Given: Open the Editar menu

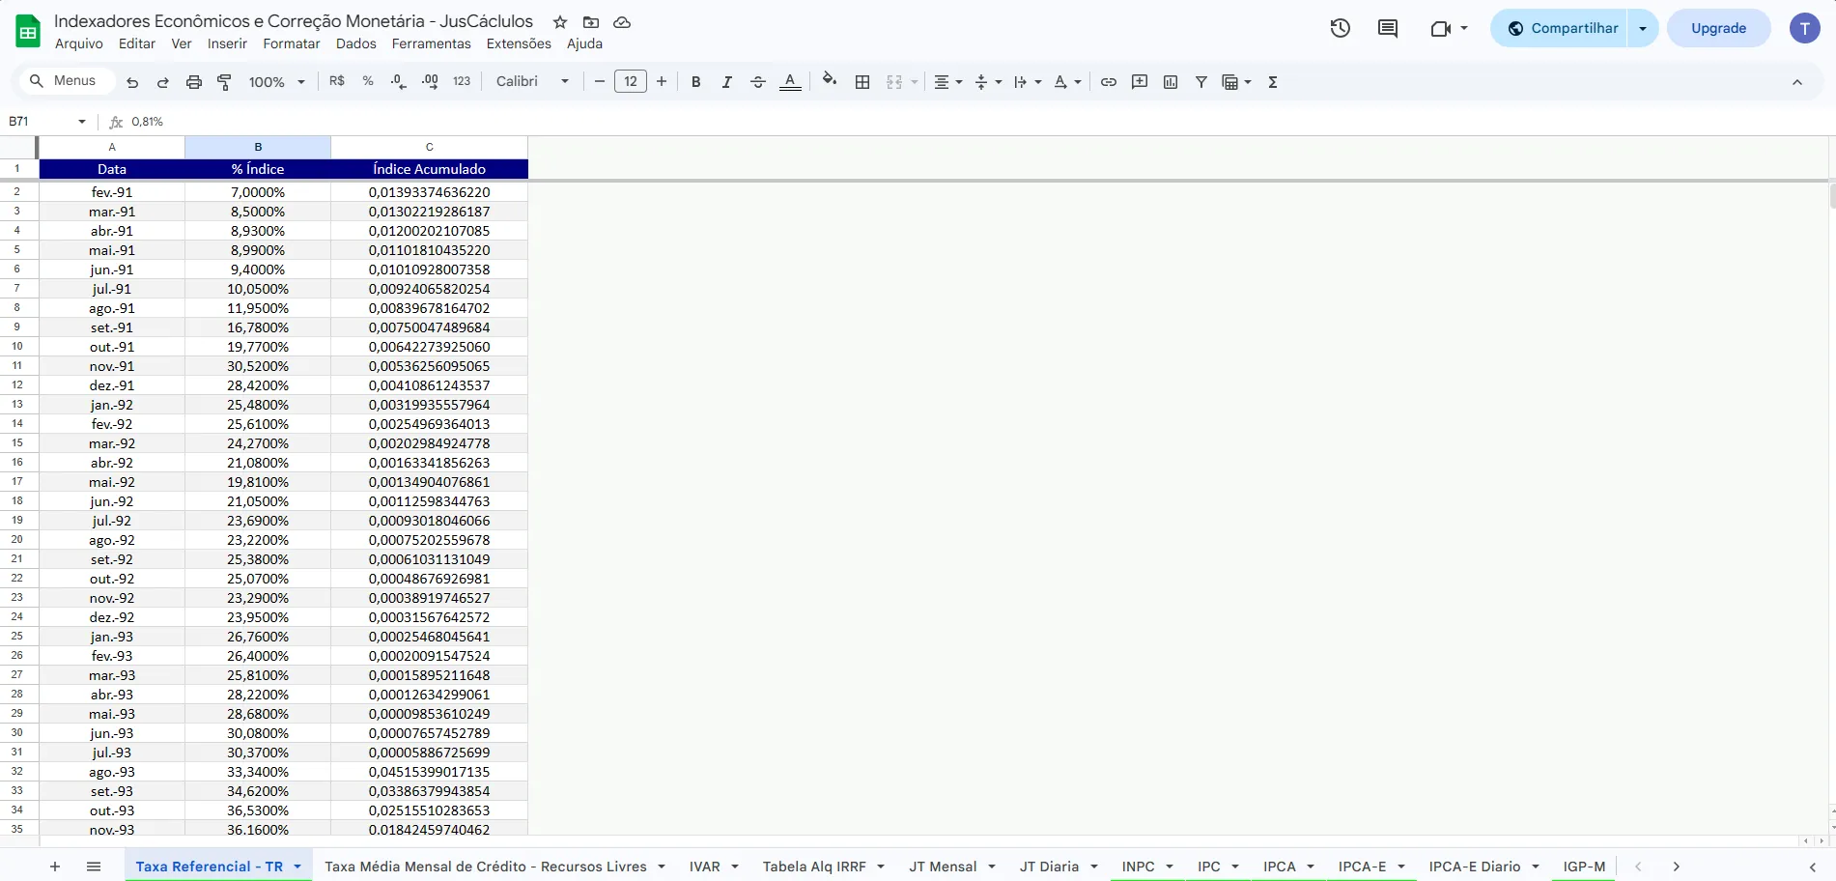Looking at the screenshot, I should 137,43.
